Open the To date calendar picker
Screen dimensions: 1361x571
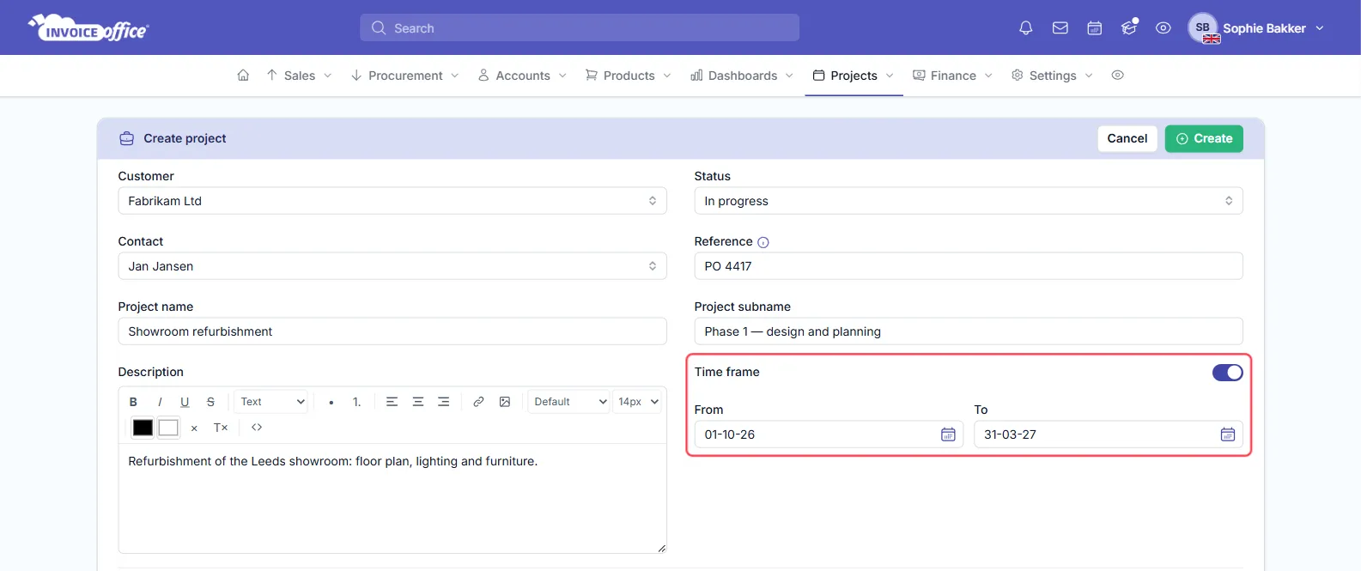point(1228,434)
